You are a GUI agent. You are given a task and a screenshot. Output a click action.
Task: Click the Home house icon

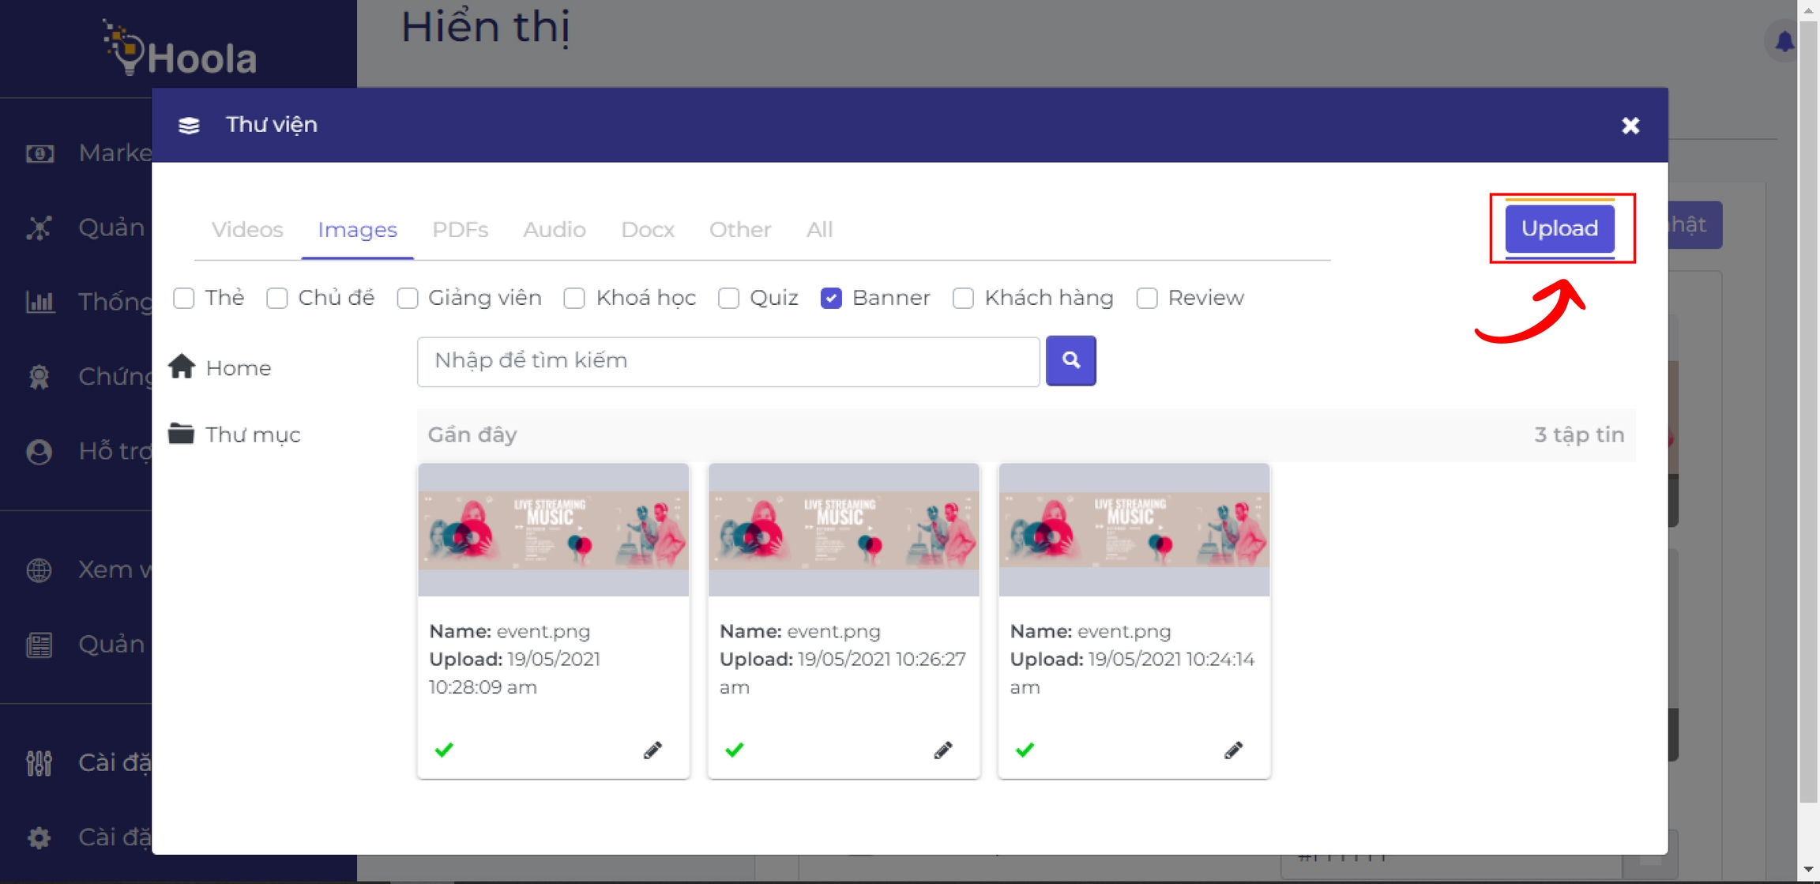pyautogui.click(x=182, y=367)
